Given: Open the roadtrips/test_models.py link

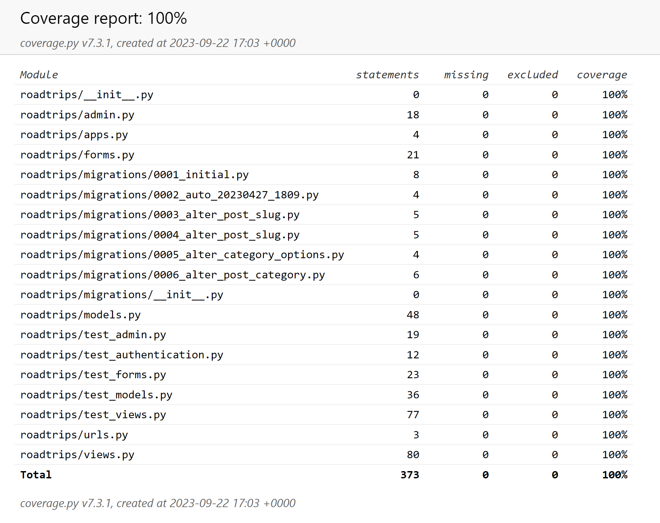Looking at the screenshot, I should (x=96, y=395).
